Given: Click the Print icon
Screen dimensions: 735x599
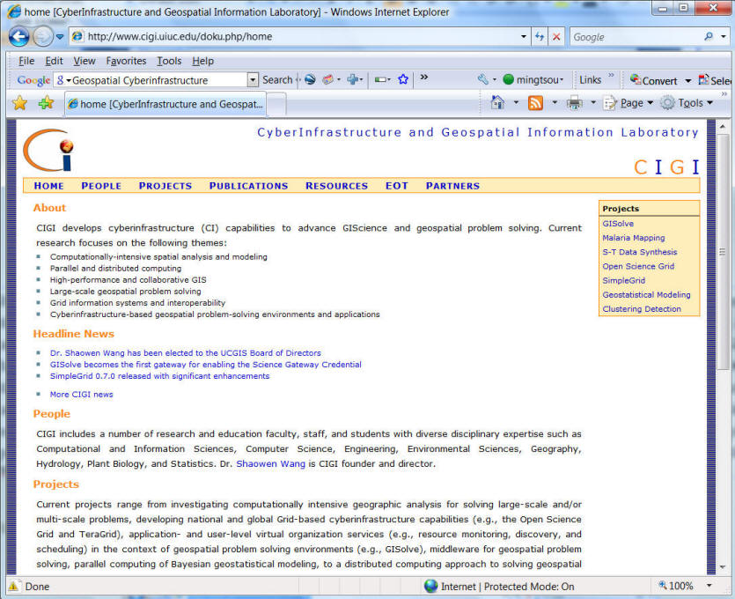Looking at the screenshot, I should tap(574, 103).
